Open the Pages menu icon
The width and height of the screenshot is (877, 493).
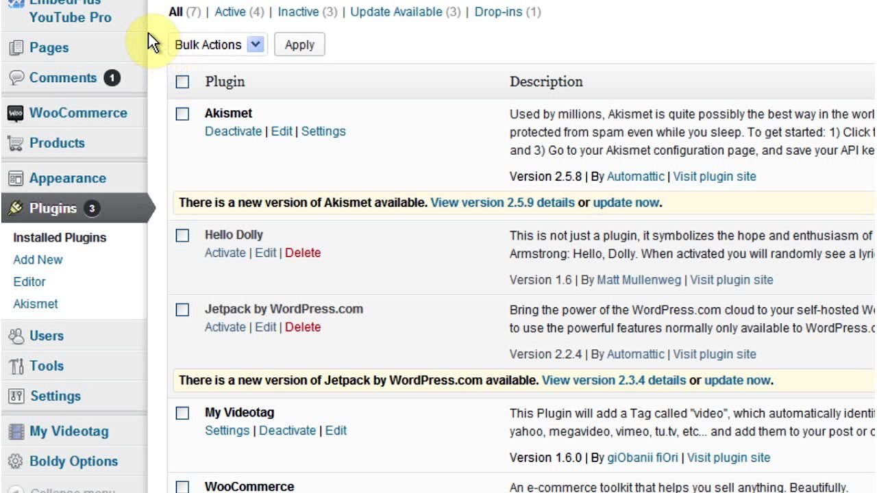click(x=16, y=48)
